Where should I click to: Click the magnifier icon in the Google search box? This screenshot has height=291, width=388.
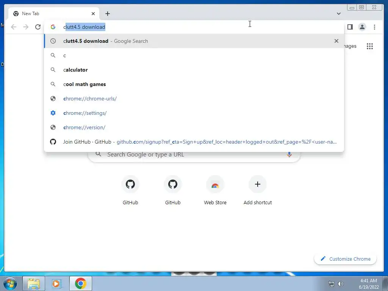(x=98, y=154)
